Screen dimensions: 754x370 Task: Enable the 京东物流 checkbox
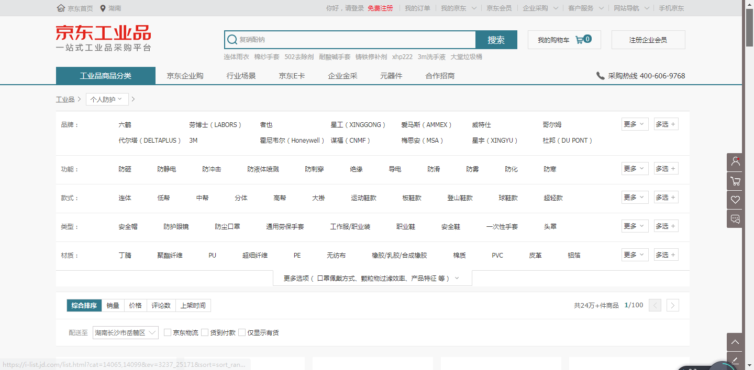pos(168,332)
